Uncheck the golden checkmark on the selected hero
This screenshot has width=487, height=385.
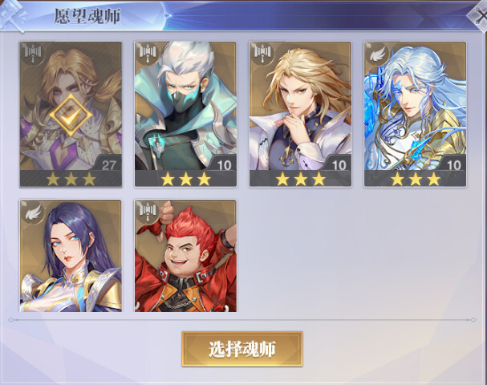tap(71, 115)
